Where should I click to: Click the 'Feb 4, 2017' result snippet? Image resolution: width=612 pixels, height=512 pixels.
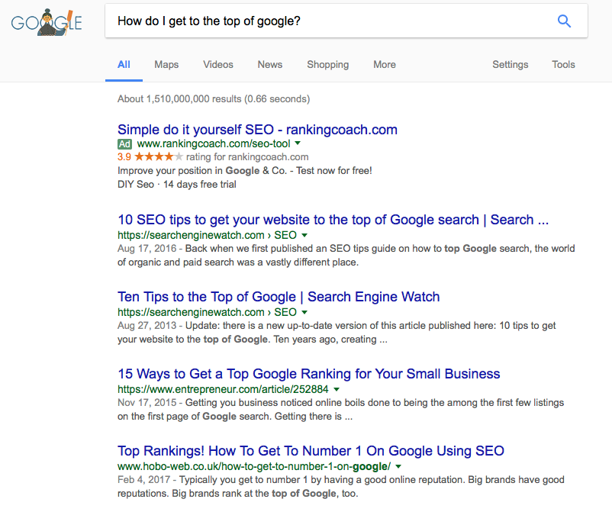341,486
